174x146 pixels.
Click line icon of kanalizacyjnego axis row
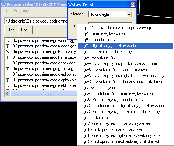click(x=8, y=52)
